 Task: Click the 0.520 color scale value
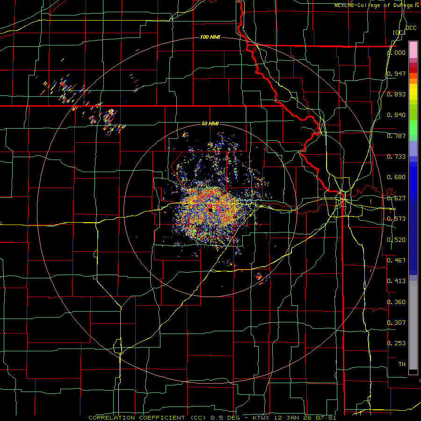click(x=396, y=240)
